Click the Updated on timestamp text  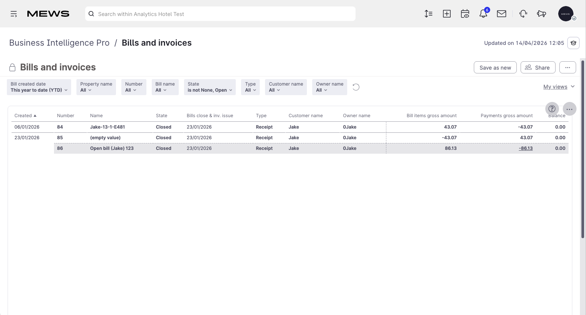524,43
